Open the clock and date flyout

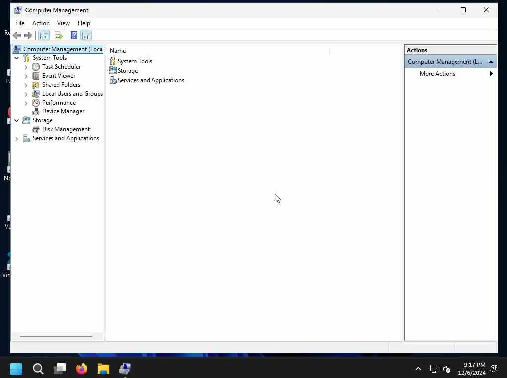pyautogui.click(x=472, y=369)
